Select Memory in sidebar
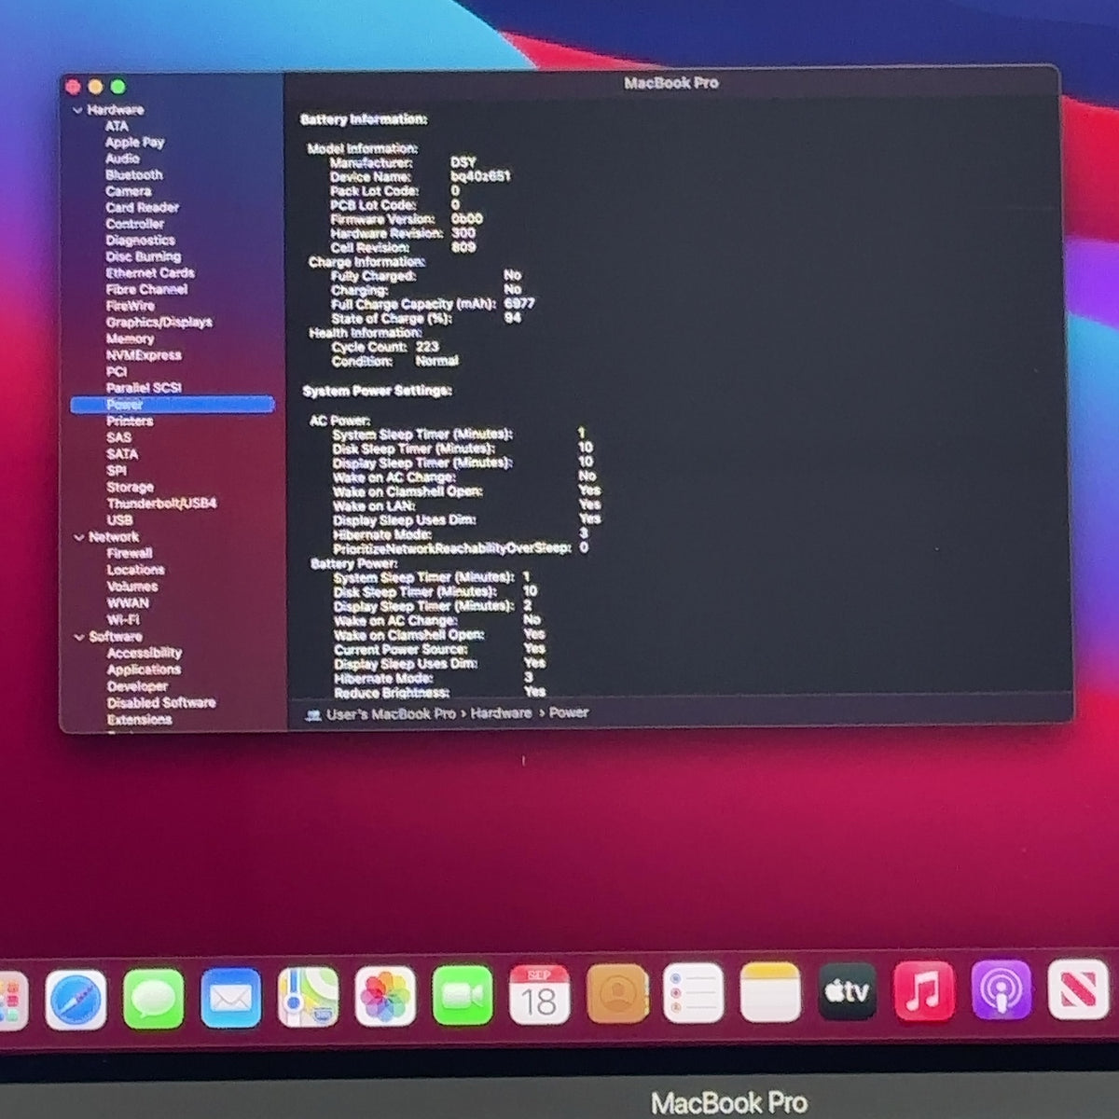The image size is (1119, 1119). [x=130, y=338]
